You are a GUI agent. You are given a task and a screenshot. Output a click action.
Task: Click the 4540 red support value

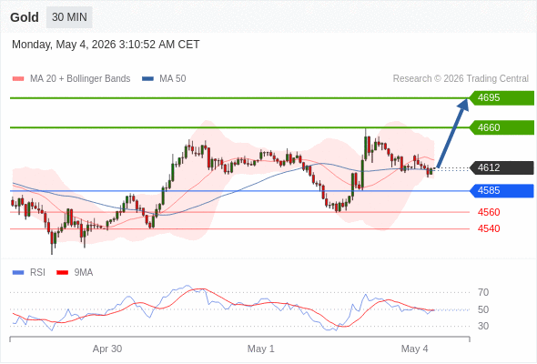click(489, 228)
